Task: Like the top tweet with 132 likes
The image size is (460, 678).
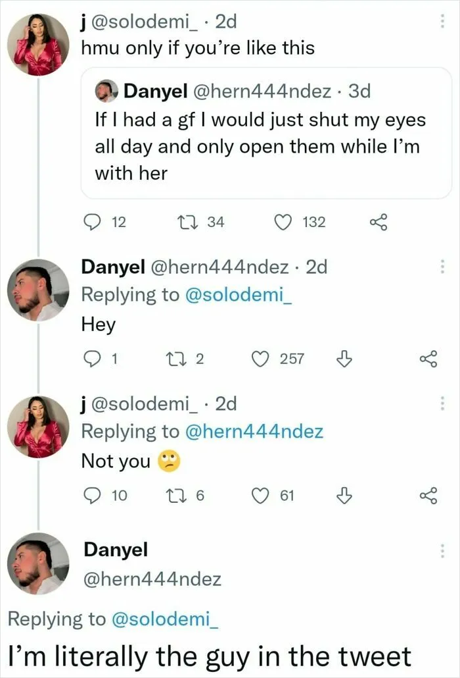Action: click(x=283, y=222)
